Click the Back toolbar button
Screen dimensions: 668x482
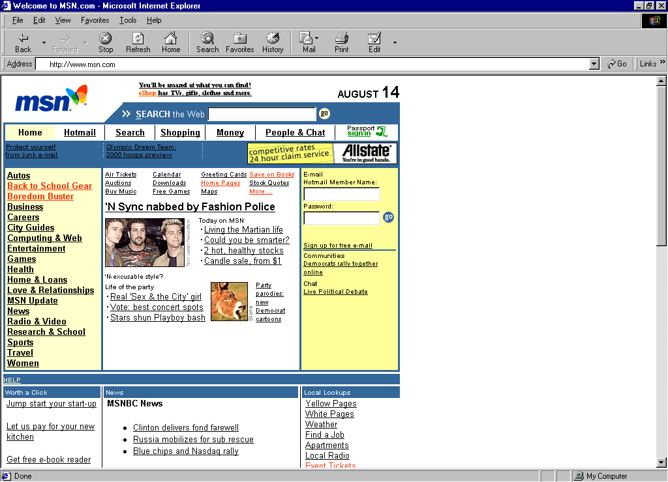coord(23,43)
